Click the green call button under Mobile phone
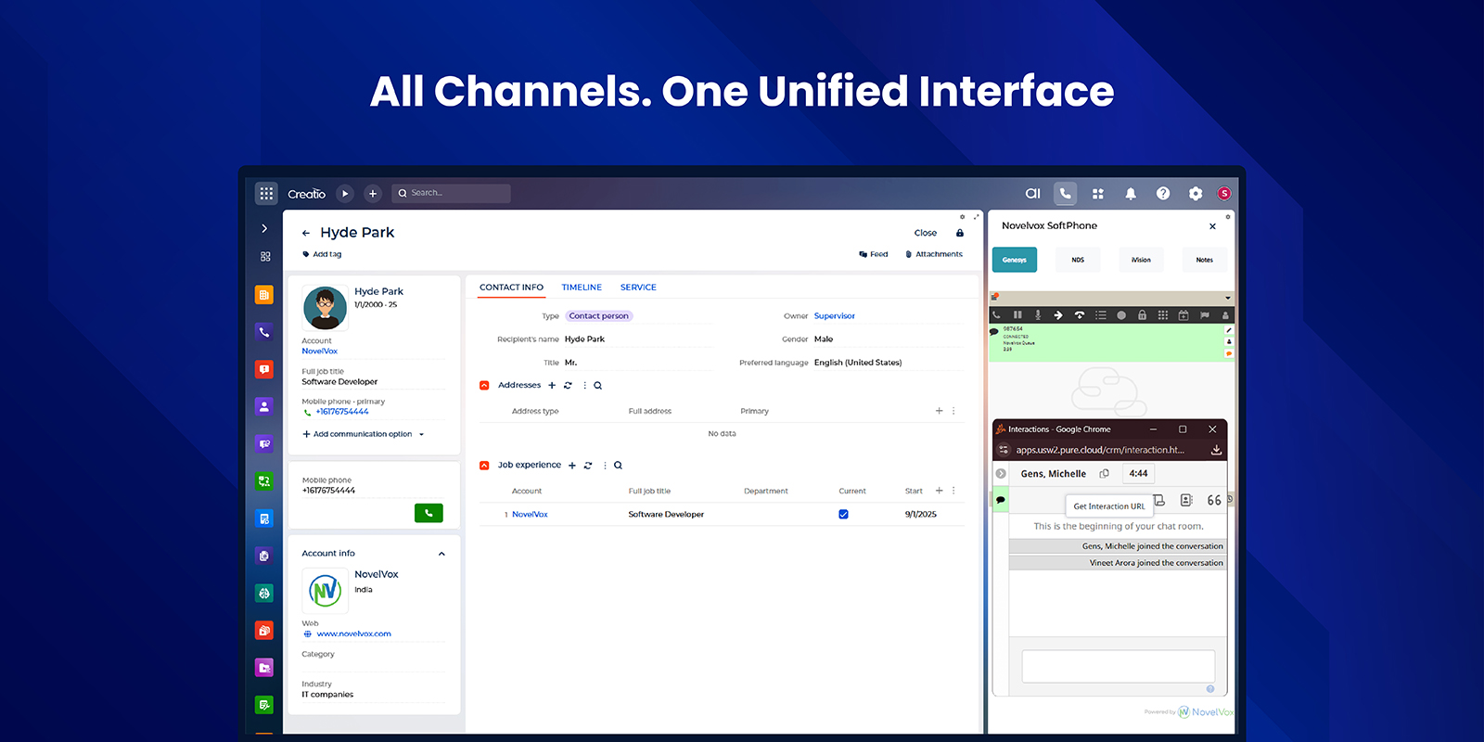1484x742 pixels. pyautogui.click(x=428, y=513)
